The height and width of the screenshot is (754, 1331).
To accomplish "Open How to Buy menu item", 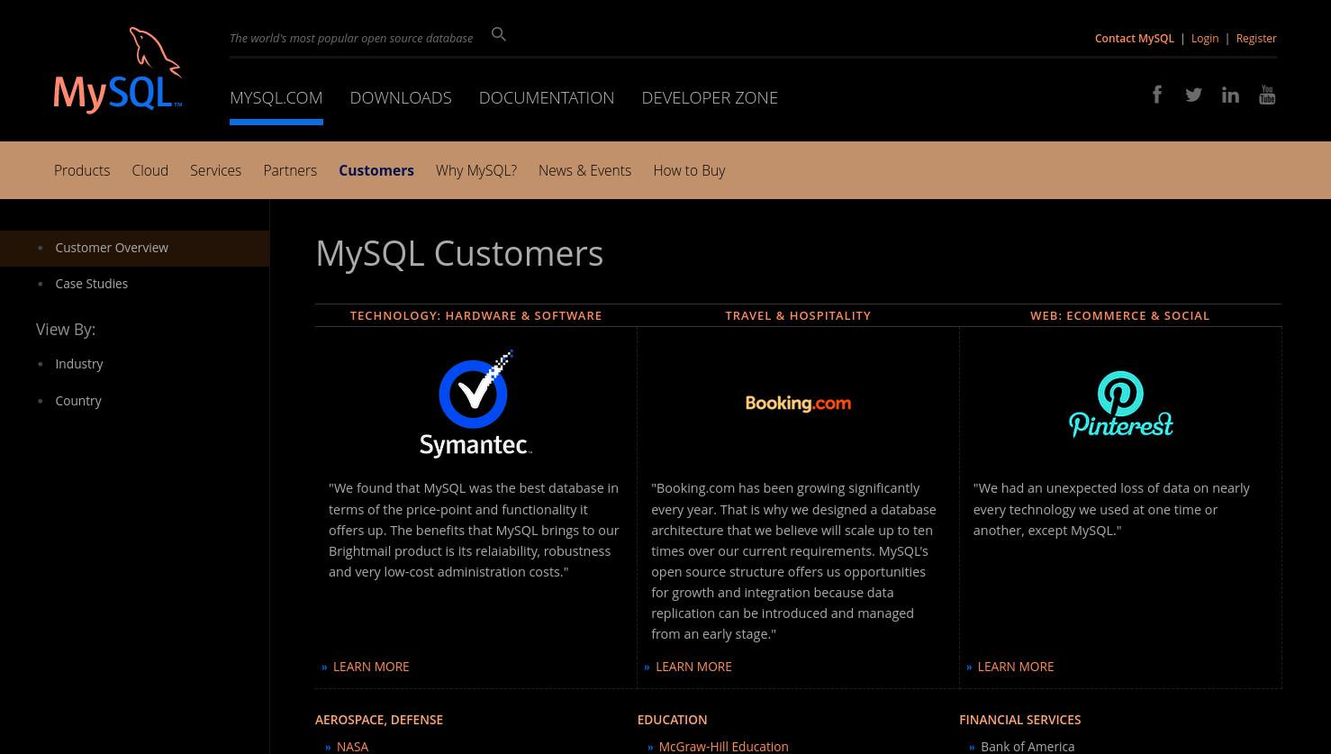I will [x=689, y=170].
